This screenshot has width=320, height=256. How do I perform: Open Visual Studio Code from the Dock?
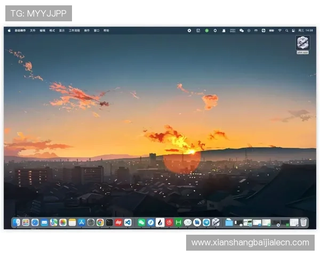[128, 222]
